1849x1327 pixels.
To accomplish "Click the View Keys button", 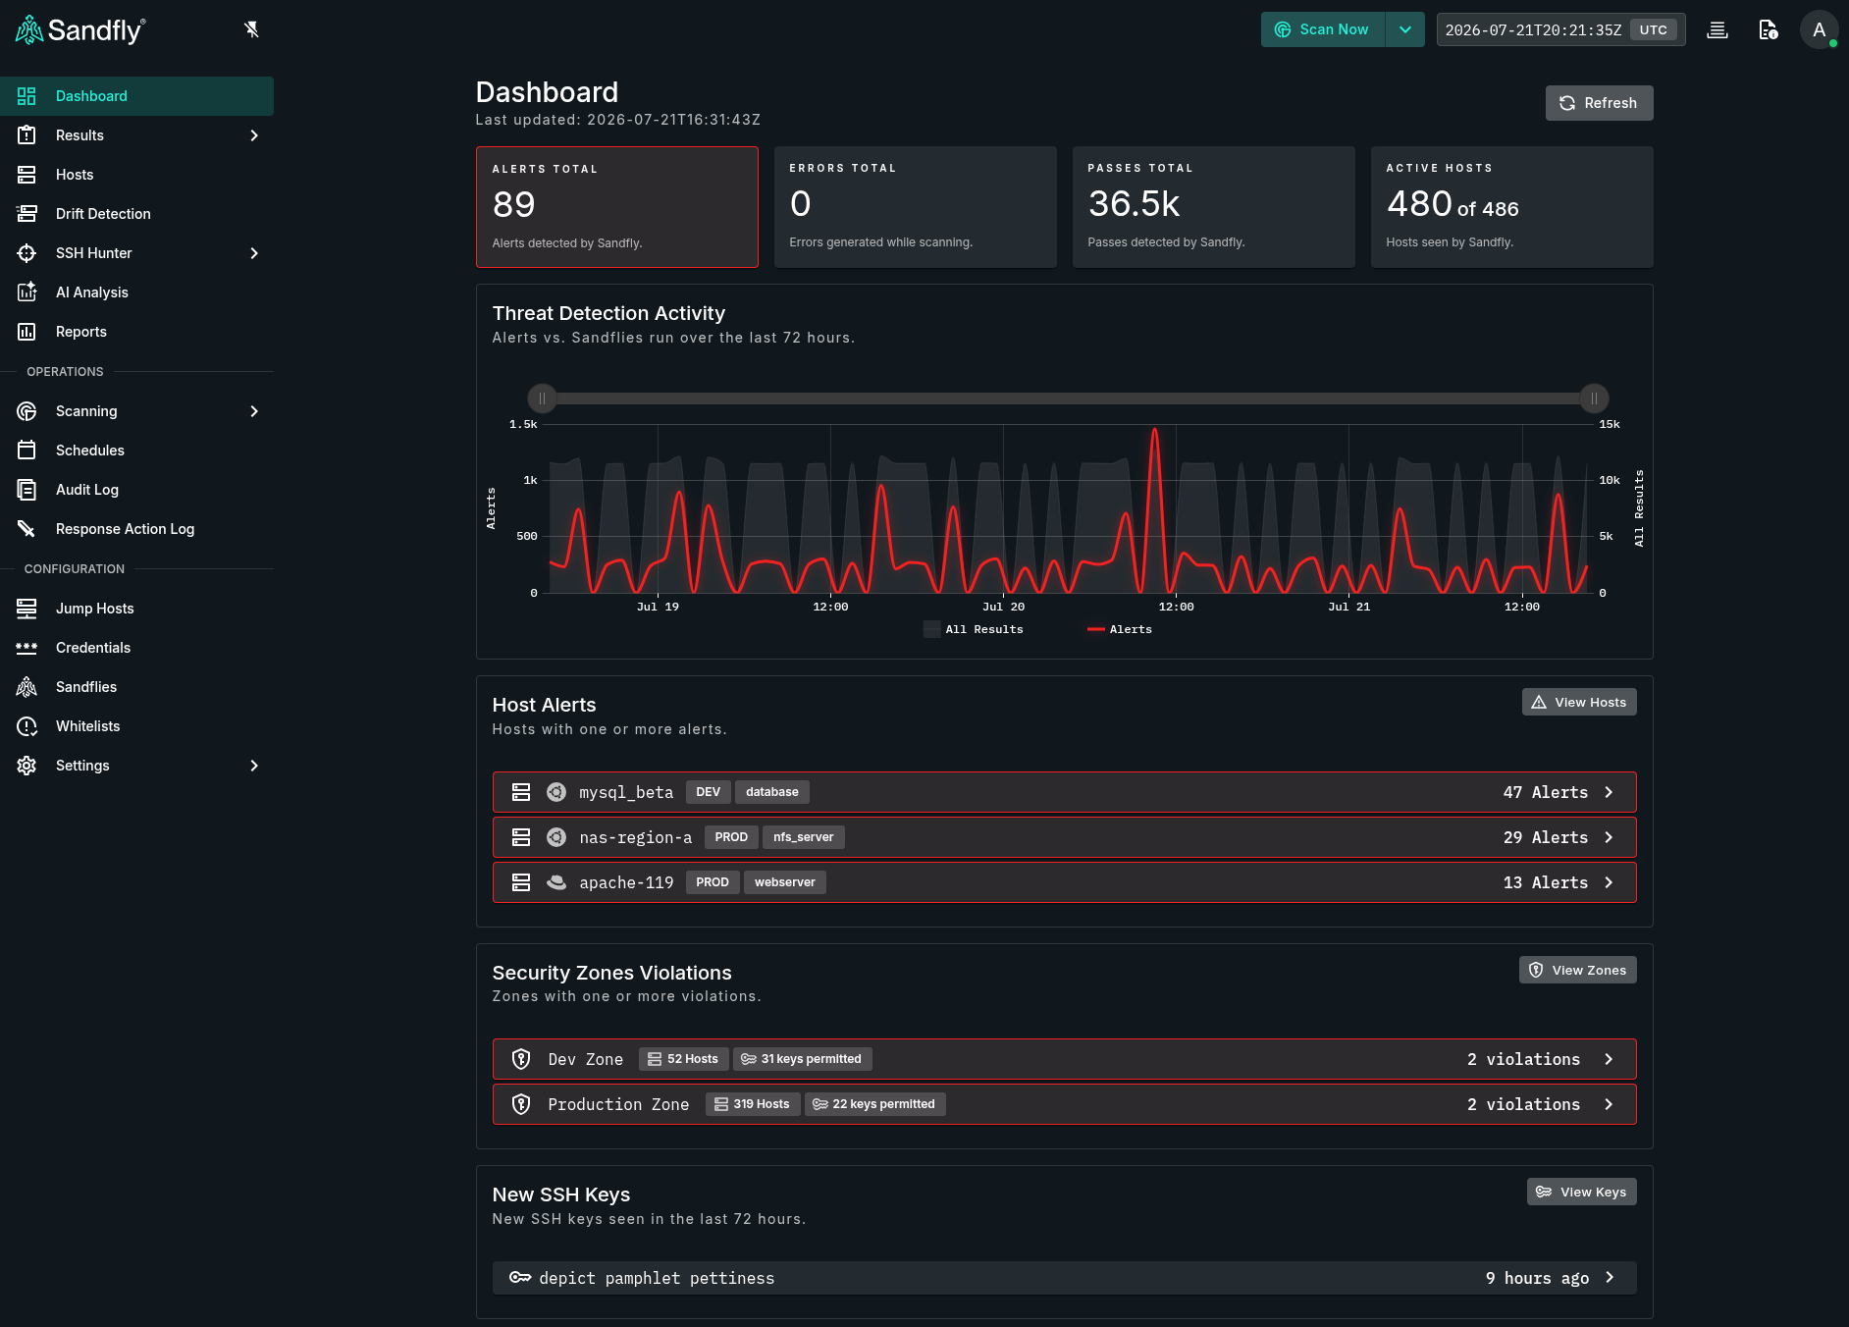I will [x=1582, y=1192].
